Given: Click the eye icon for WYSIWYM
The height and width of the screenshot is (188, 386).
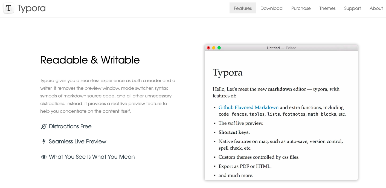Looking at the screenshot, I should click(43, 157).
